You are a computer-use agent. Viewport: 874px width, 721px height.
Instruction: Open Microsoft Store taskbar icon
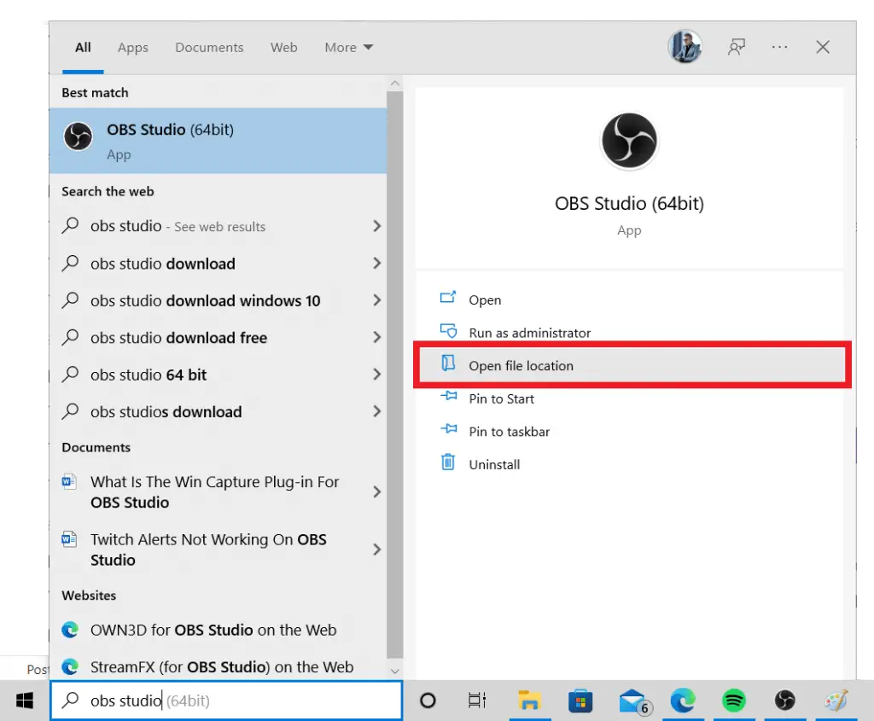tap(580, 701)
